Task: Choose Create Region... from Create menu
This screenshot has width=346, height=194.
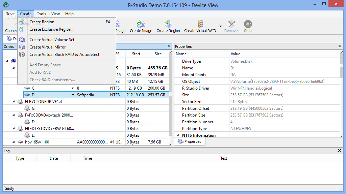Action: (x=67, y=22)
